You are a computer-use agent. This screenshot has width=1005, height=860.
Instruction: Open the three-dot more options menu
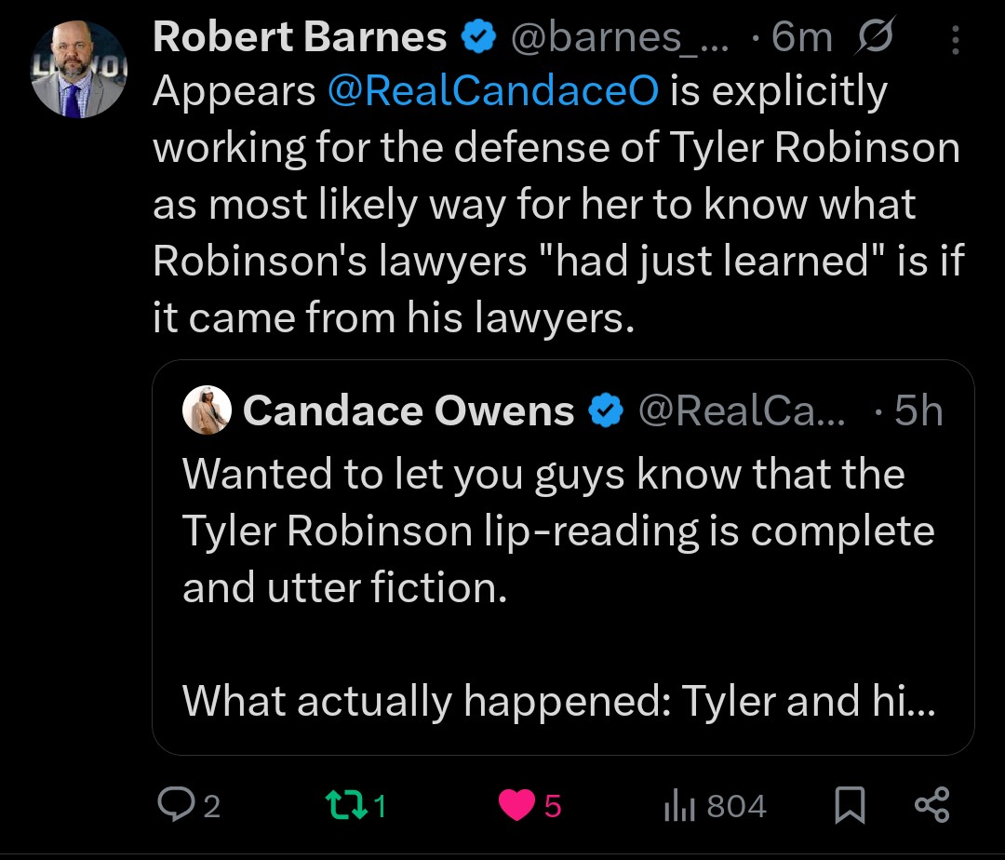click(x=955, y=39)
